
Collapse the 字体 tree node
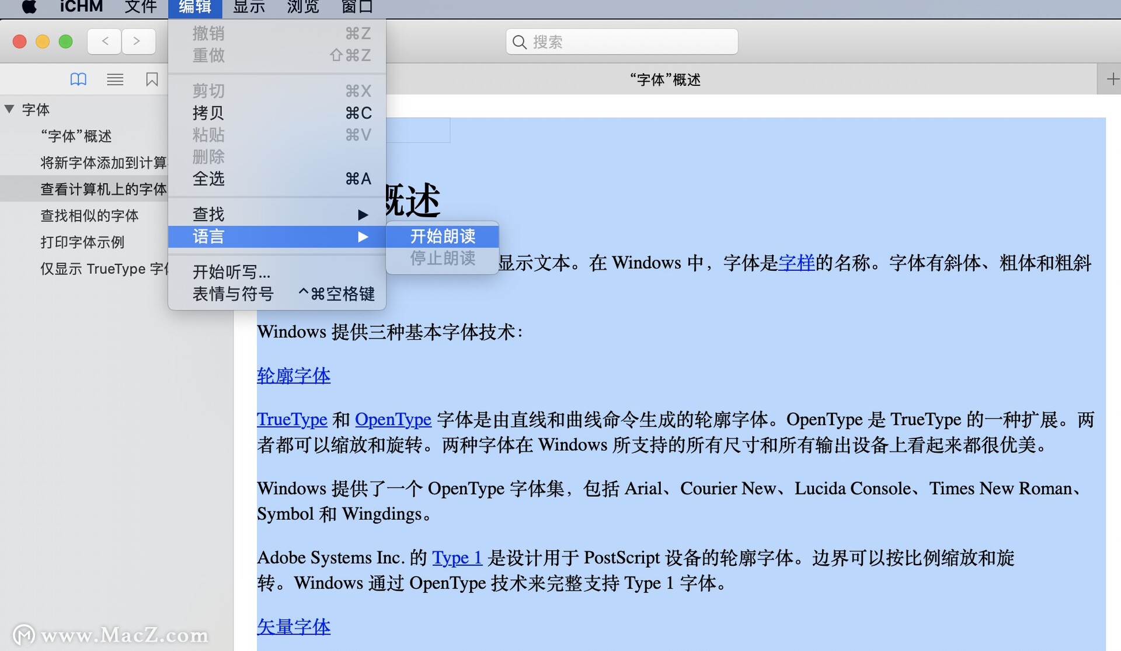click(x=9, y=109)
